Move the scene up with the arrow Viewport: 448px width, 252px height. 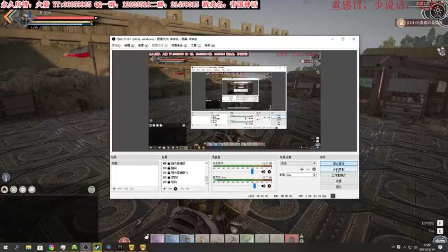(126, 189)
